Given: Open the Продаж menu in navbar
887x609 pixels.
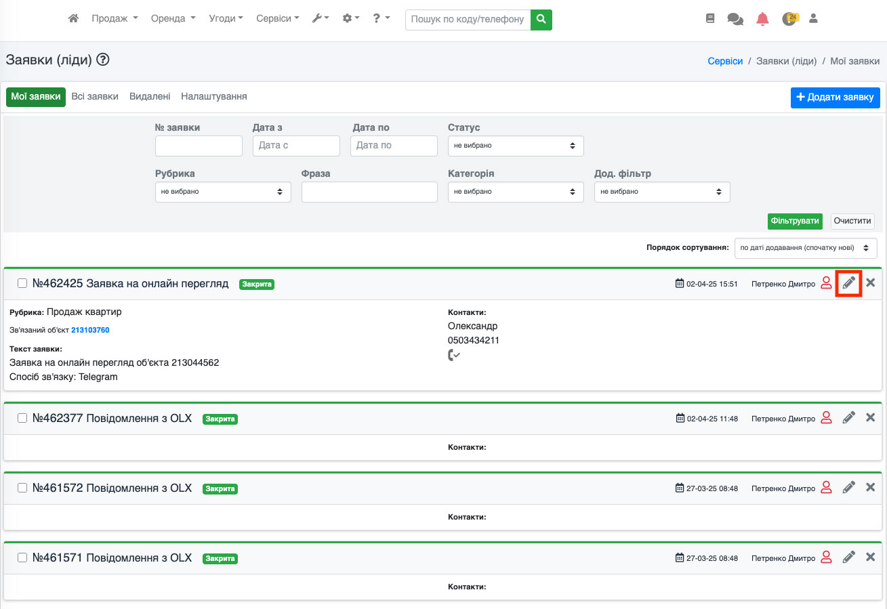Looking at the screenshot, I should click(x=115, y=19).
